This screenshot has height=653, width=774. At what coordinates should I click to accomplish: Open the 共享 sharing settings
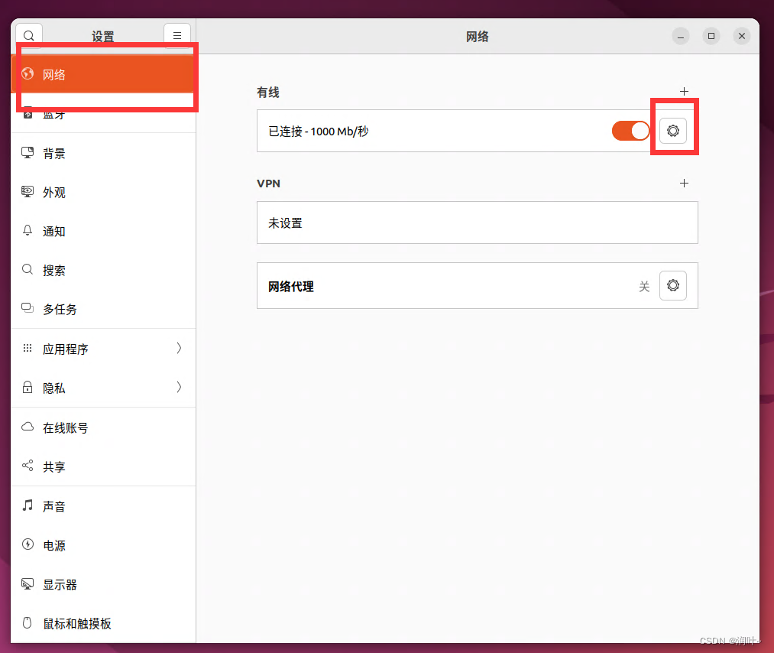pos(103,466)
